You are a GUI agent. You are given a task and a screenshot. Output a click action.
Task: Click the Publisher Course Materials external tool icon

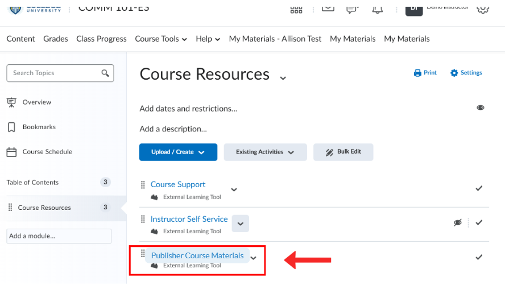[154, 266]
